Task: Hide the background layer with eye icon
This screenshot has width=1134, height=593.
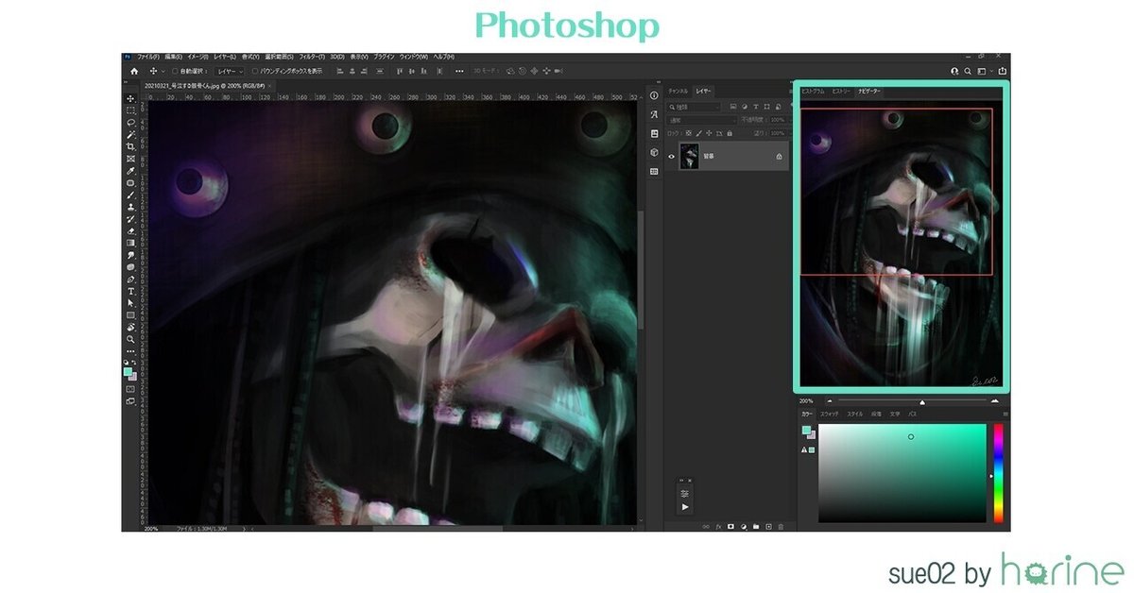Action: point(672,156)
